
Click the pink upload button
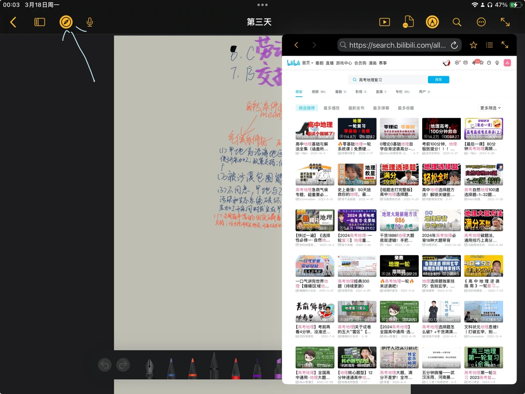point(507,63)
